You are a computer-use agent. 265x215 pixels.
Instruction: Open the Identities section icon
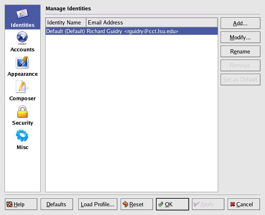(x=22, y=14)
